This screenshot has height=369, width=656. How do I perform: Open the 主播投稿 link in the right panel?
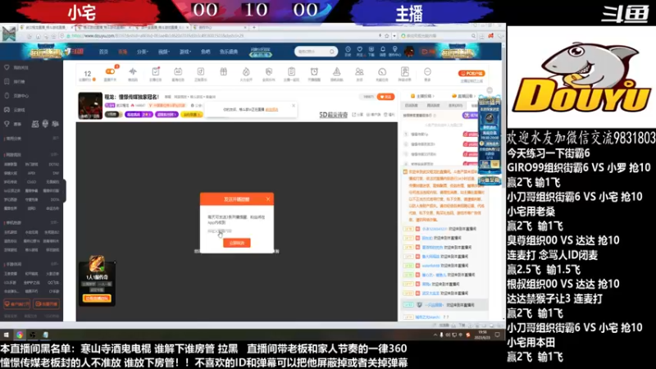coord(422,96)
